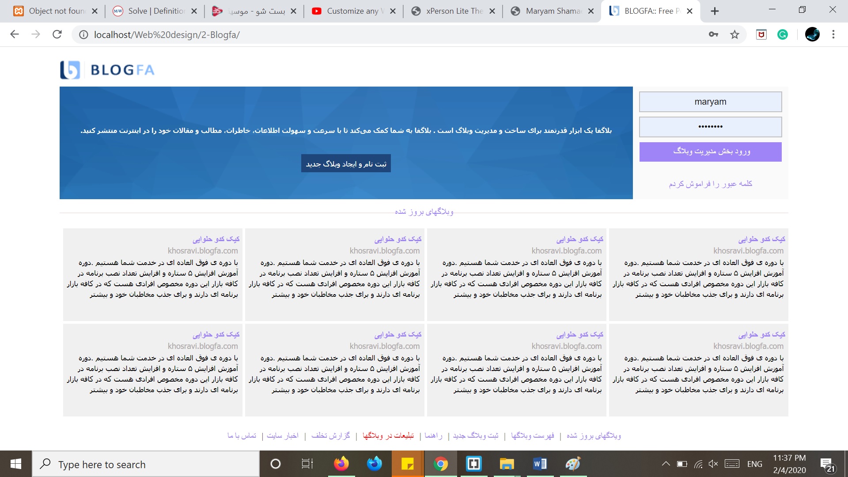Image resolution: width=848 pixels, height=477 pixels.
Task: Open Sticky Notes from taskbar
Action: 407,464
